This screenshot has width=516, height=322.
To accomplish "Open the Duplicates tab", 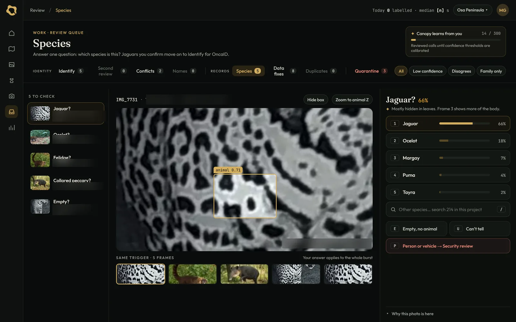I will [x=321, y=71].
